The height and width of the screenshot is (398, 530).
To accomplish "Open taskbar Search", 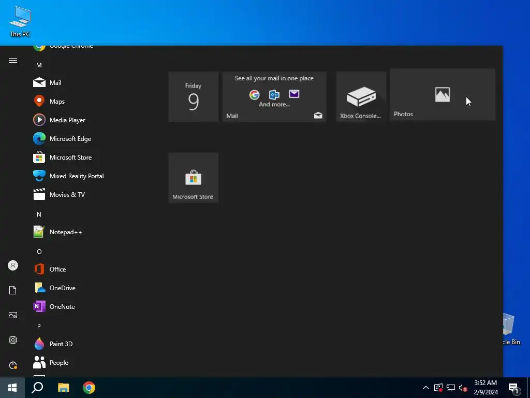I will coord(37,388).
